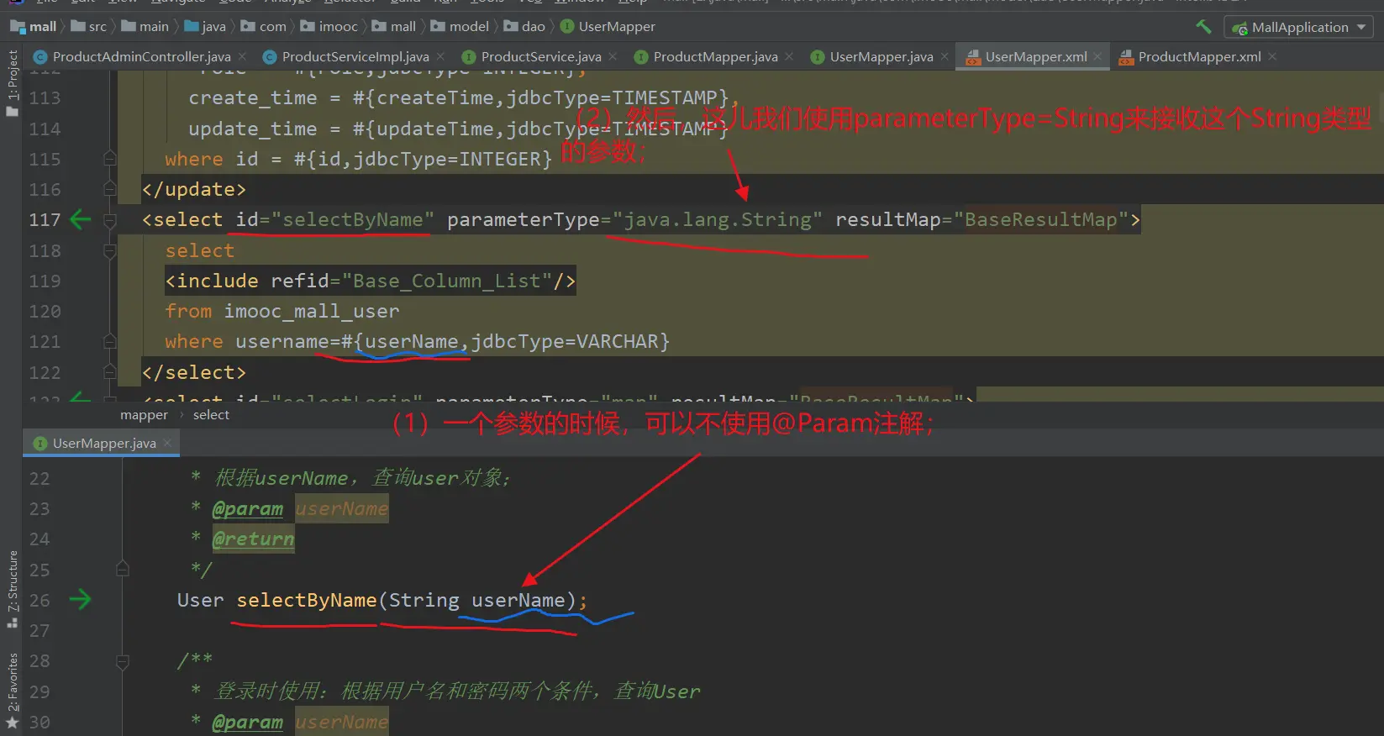
Task: Toggle the fold marker on line 115
Action: click(109, 159)
